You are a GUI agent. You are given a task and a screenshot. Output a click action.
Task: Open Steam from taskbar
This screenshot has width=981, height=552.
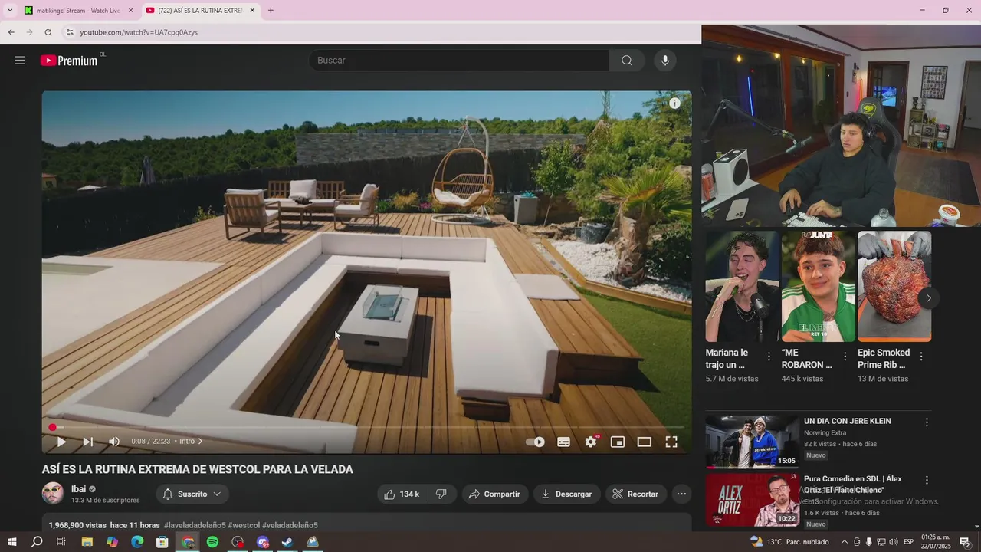(287, 542)
